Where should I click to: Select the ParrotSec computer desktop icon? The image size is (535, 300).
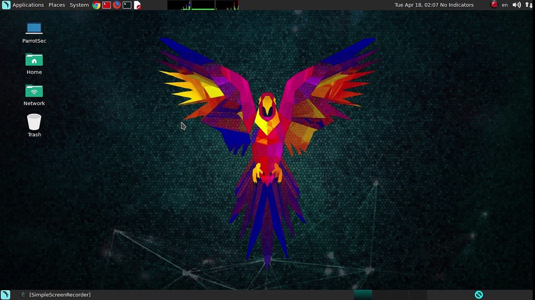(34, 33)
